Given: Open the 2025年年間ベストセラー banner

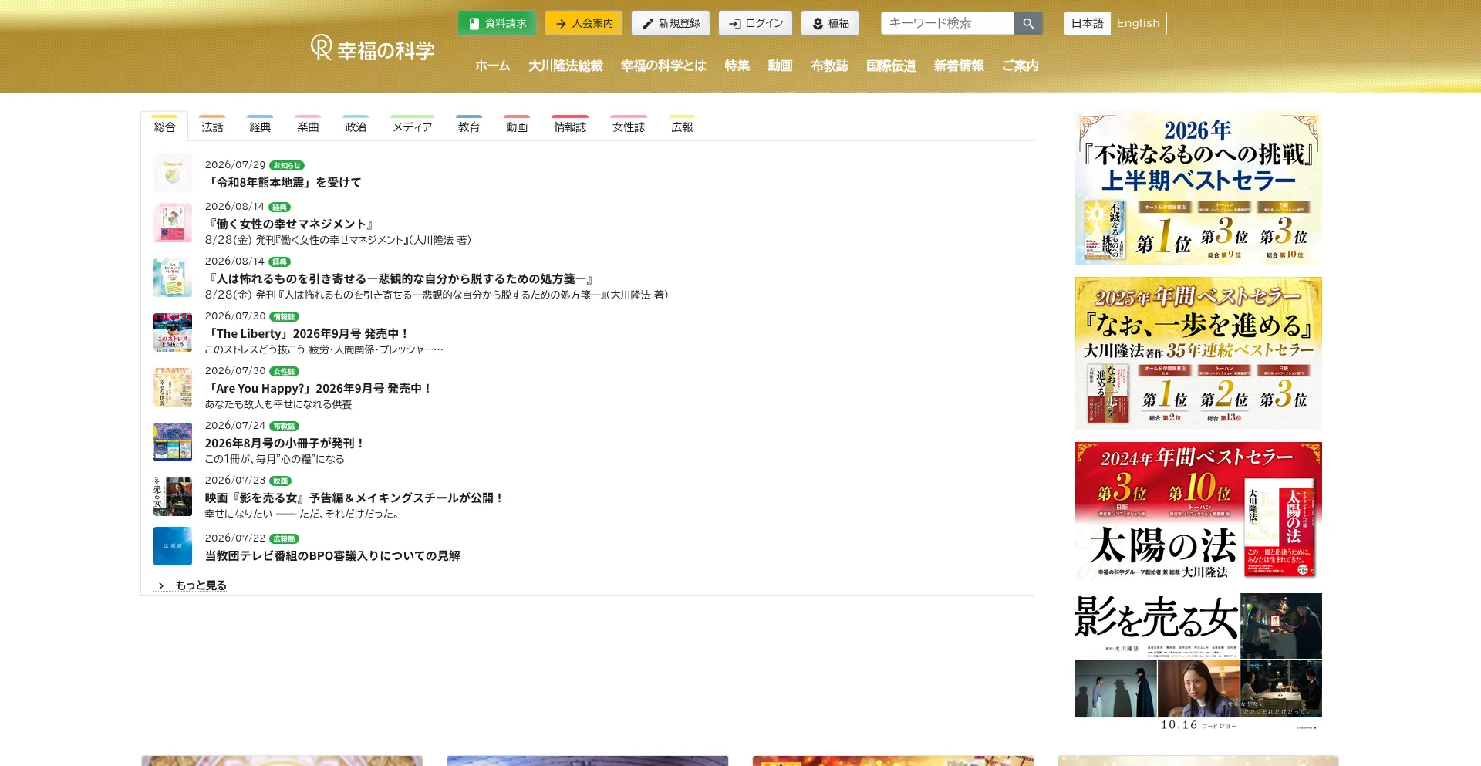Looking at the screenshot, I should click(1198, 353).
